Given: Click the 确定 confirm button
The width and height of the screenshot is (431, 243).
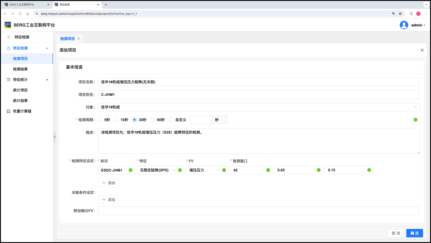Looking at the screenshot, I should tap(414, 233).
